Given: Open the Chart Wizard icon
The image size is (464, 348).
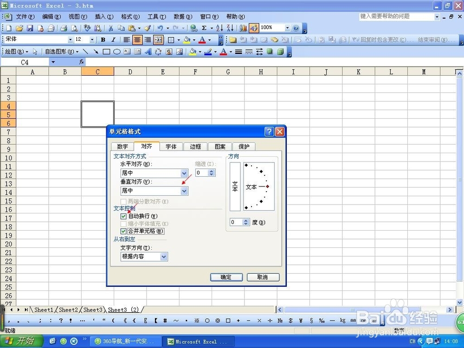Looking at the screenshot, I should tap(243, 28).
